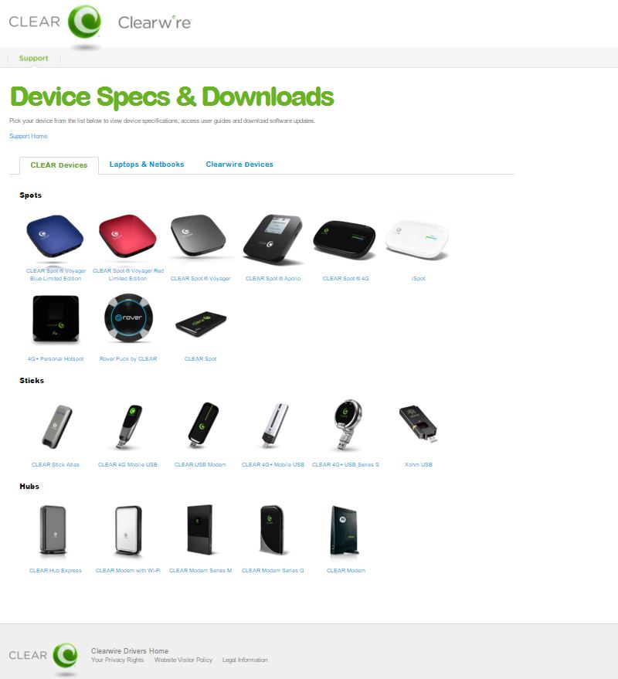Open the Legal Information footer link
618x679 pixels.
click(x=245, y=660)
